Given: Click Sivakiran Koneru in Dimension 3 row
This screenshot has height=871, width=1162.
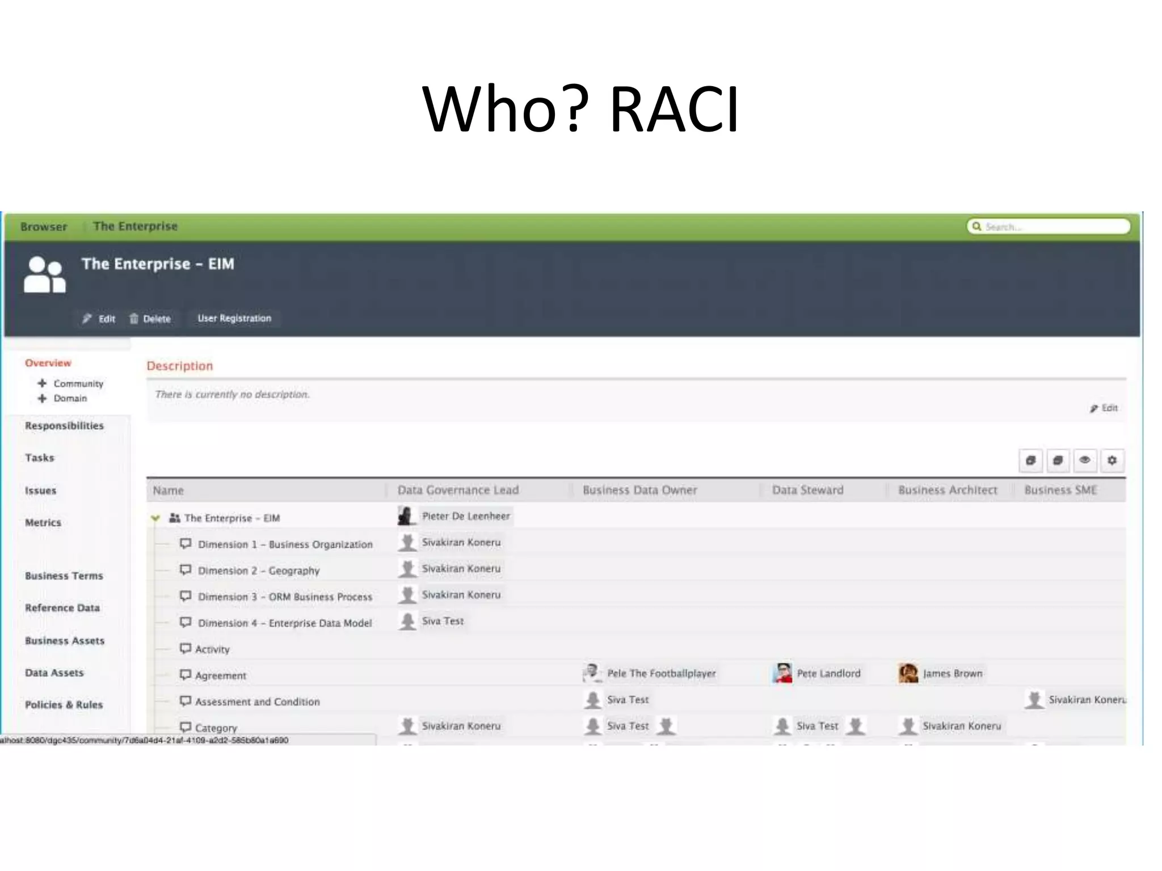Looking at the screenshot, I should point(461,594).
